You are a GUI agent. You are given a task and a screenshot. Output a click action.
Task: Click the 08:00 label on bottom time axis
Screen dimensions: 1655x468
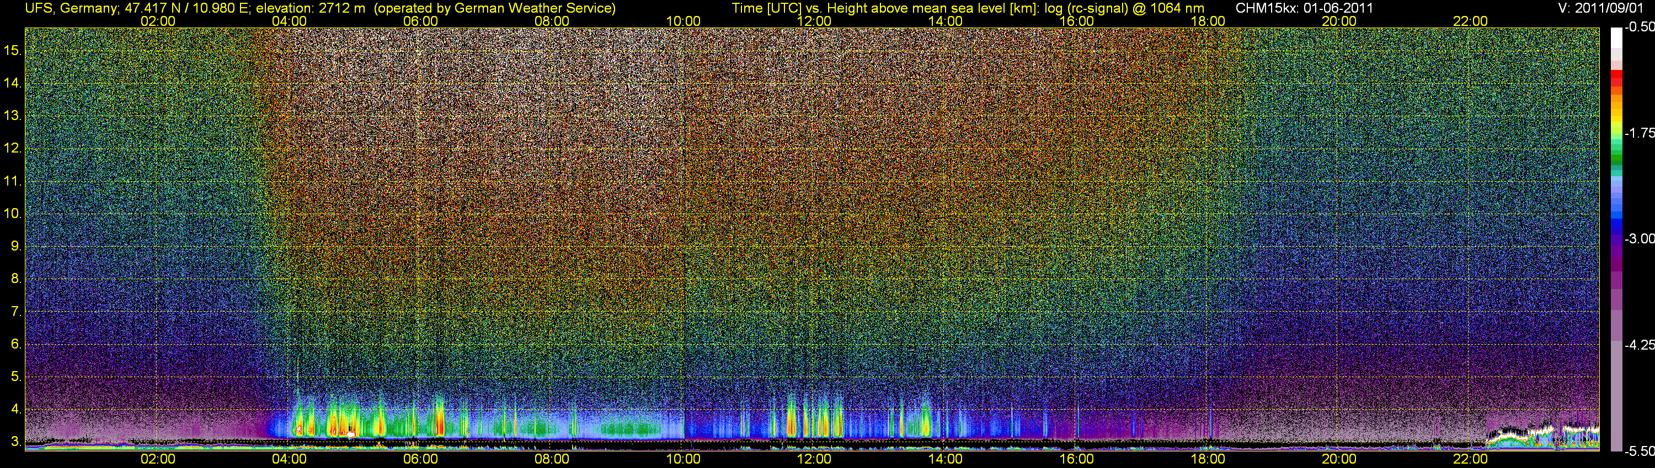552,459
